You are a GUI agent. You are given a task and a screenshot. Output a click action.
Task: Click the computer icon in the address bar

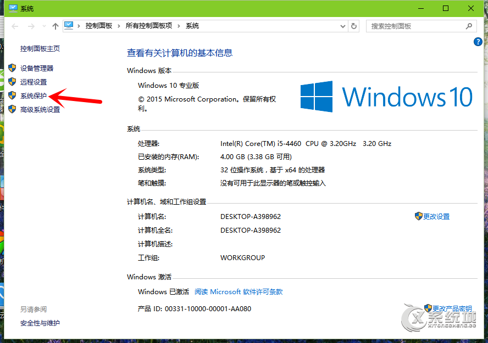pyautogui.click(x=69, y=26)
